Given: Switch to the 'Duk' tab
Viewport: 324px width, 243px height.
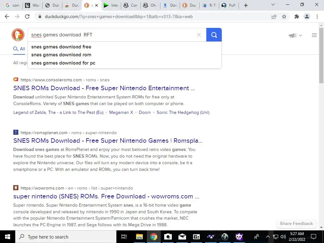Looking at the screenshot, I should click(52, 5).
